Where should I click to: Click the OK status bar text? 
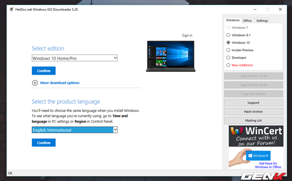[x=10, y=173]
